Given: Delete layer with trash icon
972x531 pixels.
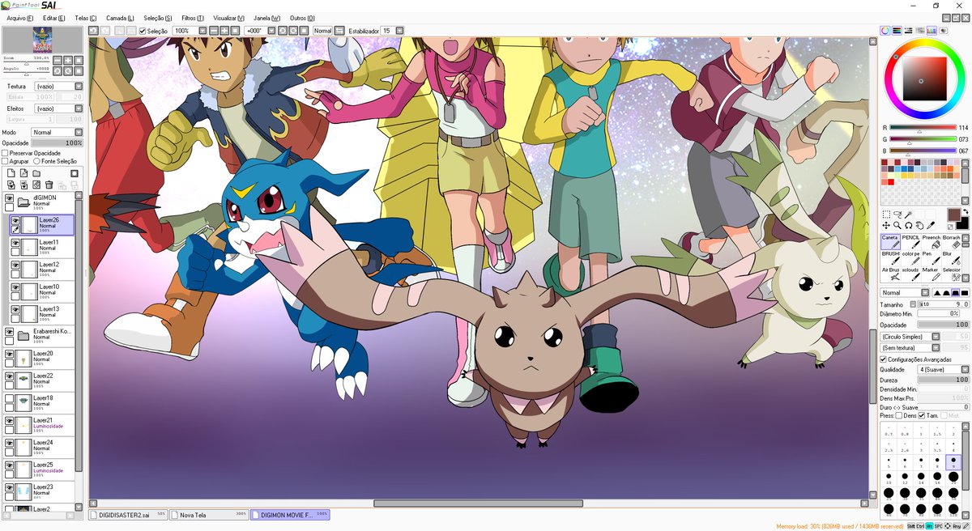Looking at the screenshot, I should tap(50, 185).
